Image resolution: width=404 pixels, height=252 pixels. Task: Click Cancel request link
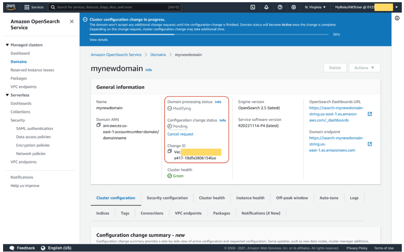coord(180,134)
